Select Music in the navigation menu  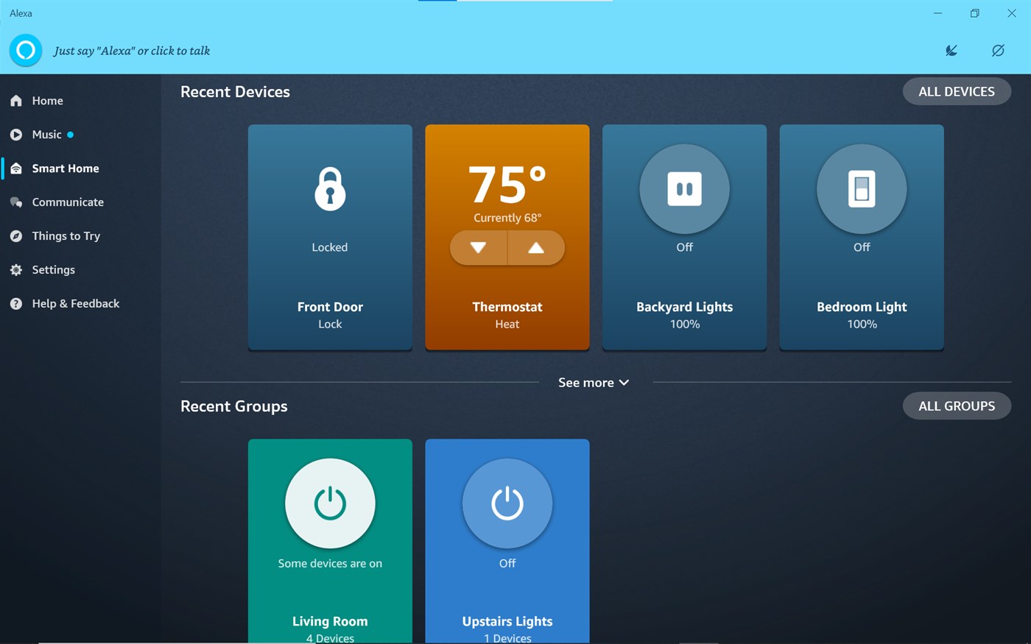click(47, 134)
